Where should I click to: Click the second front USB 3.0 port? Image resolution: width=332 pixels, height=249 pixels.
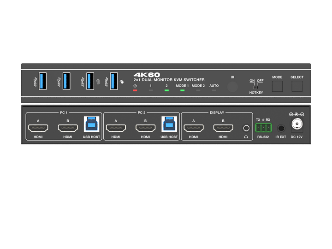(x=66, y=81)
